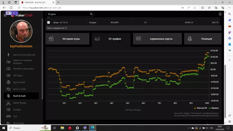Open the Spin & Gold games section
233x131 pixels.
19,82
